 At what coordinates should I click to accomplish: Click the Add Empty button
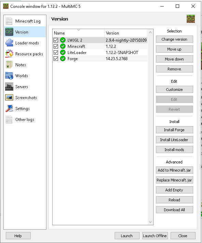pos(174,190)
